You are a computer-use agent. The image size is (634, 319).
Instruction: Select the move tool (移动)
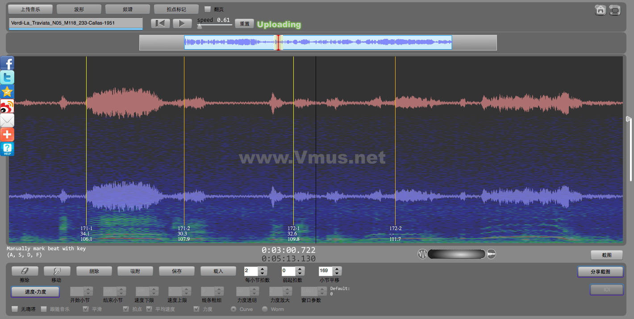(57, 271)
